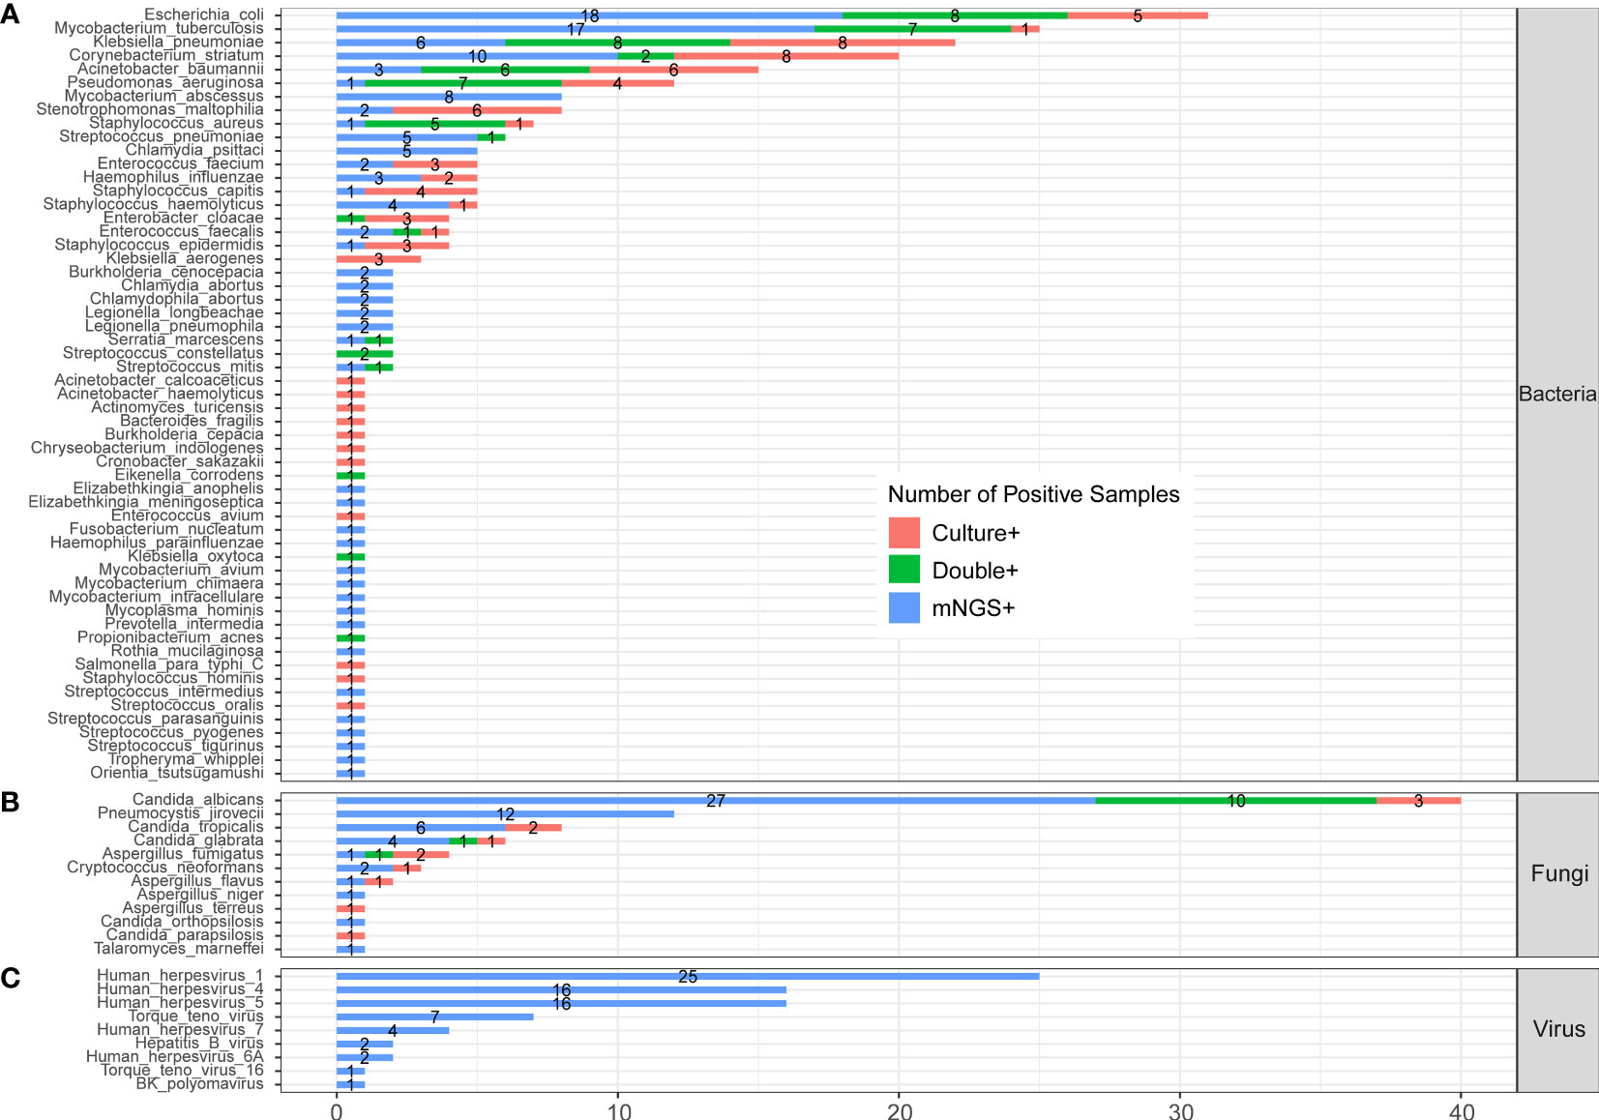This screenshot has height=1120, width=1599.
Task: Click the red Escherichia_coli segment labeled 5
Action: (1138, 15)
